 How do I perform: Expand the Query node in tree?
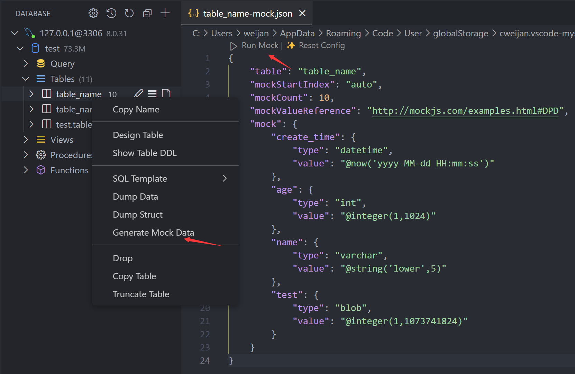pyautogui.click(x=26, y=64)
